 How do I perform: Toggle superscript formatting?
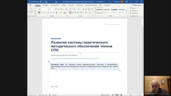53,13
